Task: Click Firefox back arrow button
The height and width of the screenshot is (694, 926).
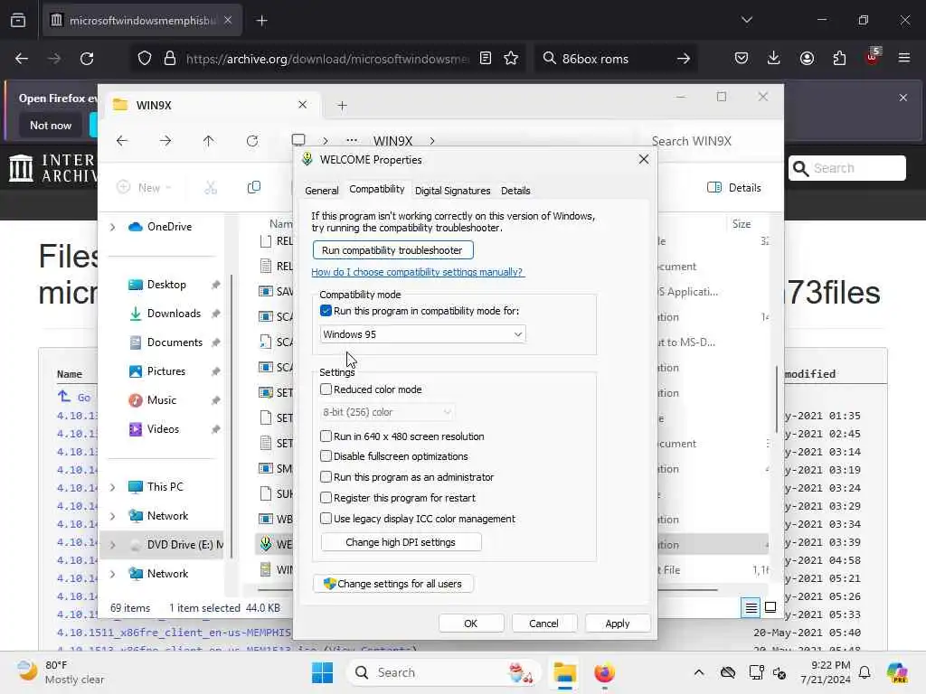Action: 22,59
